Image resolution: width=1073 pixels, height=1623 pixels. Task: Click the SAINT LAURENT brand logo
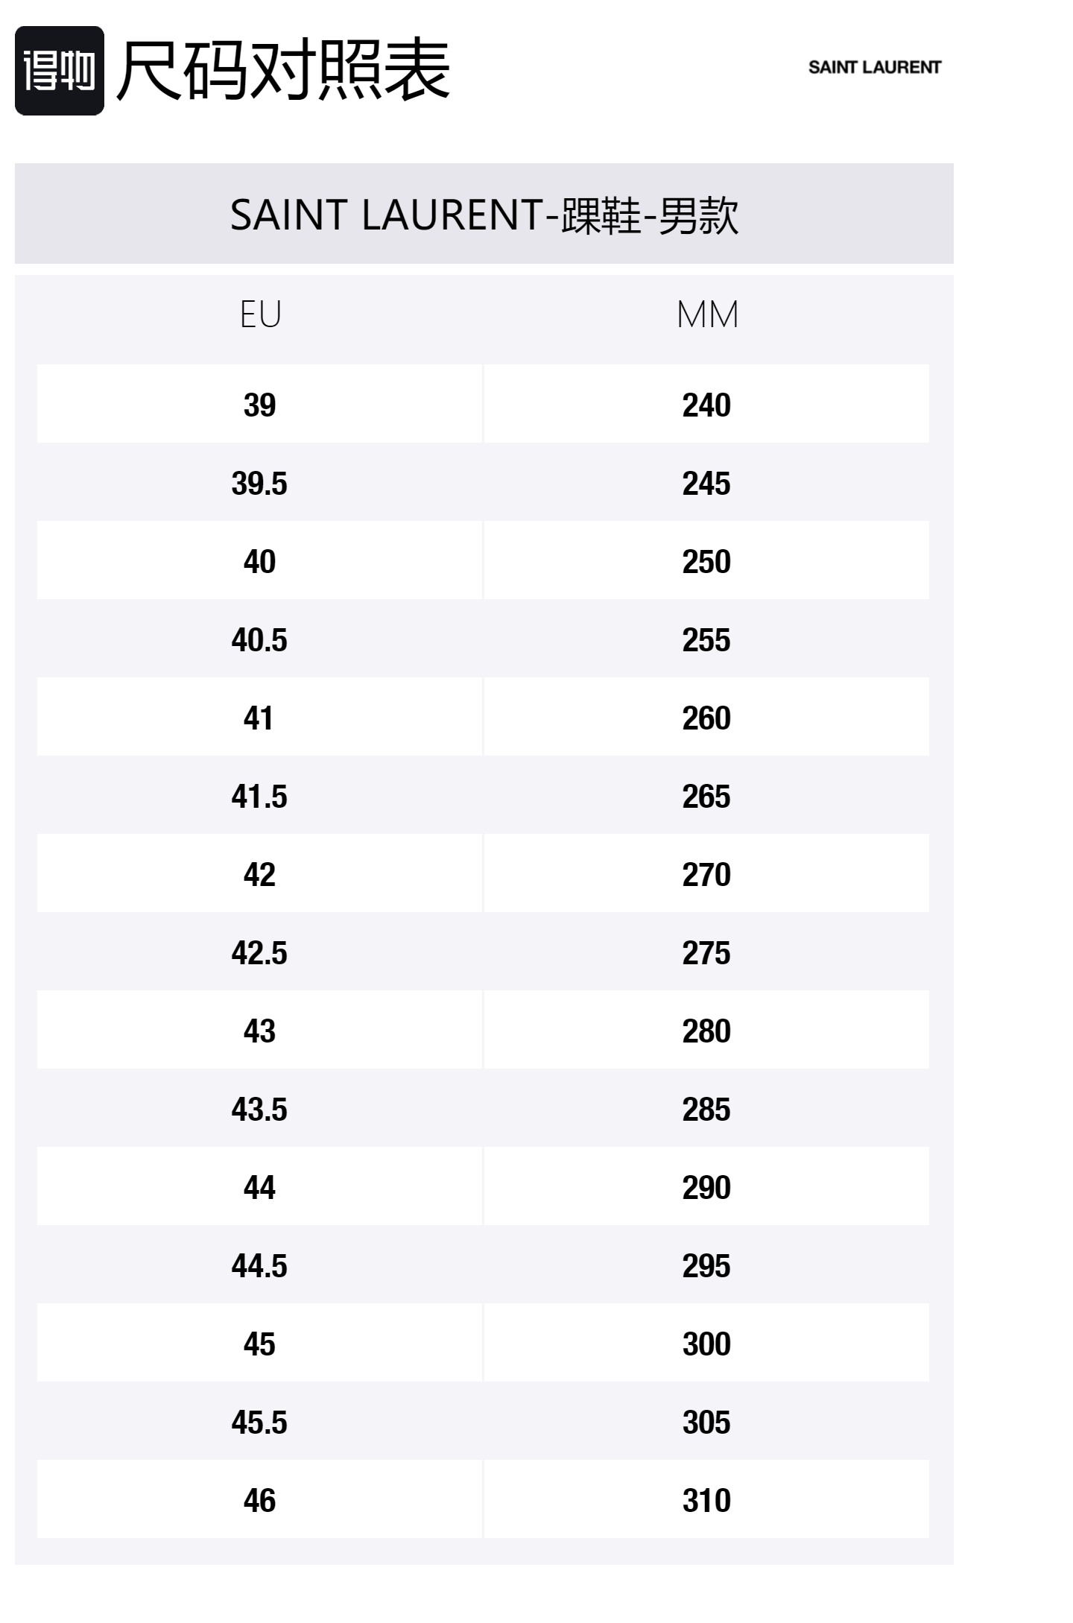pos(874,67)
